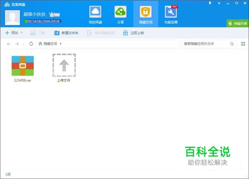Click the 200.54GB/2068.00GB storage bar

[x=43, y=21]
